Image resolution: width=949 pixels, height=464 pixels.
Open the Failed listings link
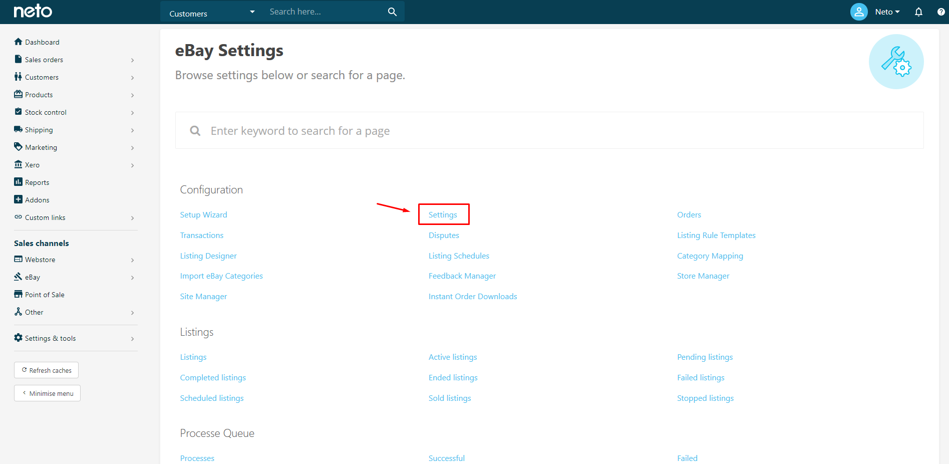click(x=701, y=377)
